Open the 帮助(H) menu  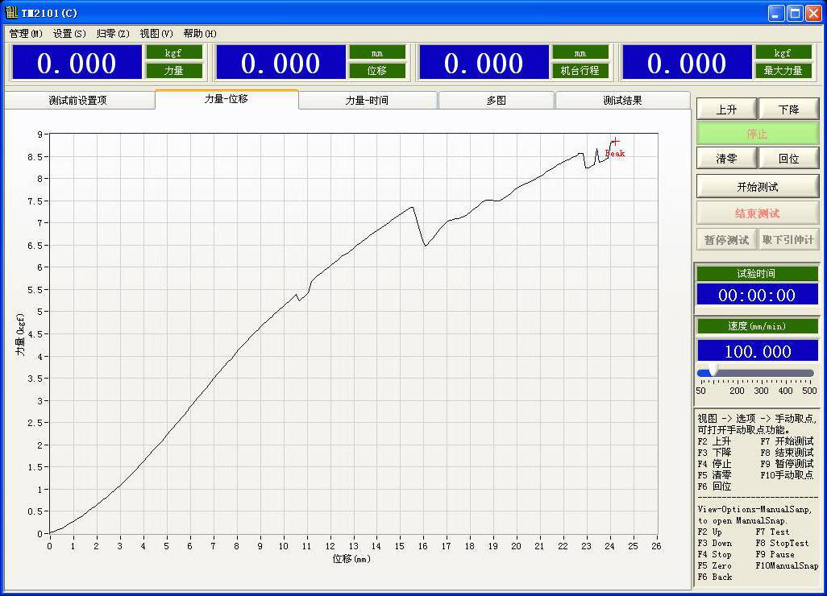pyautogui.click(x=200, y=34)
